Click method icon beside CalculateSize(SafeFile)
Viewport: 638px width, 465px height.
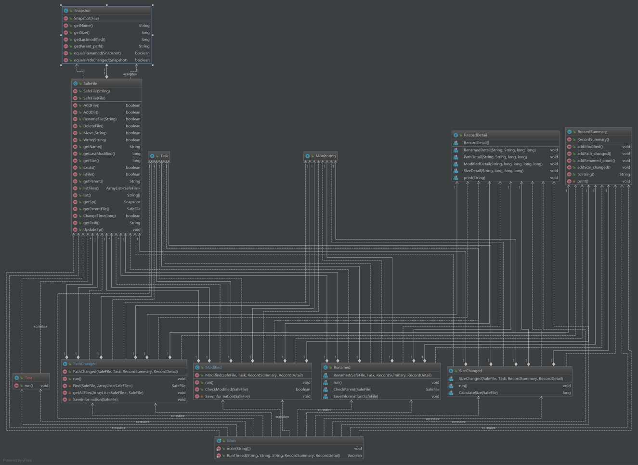click(451, 393)
